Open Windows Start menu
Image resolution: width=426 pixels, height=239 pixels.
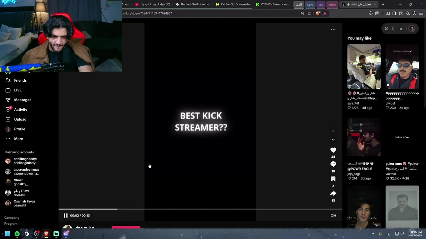point(7,234)
